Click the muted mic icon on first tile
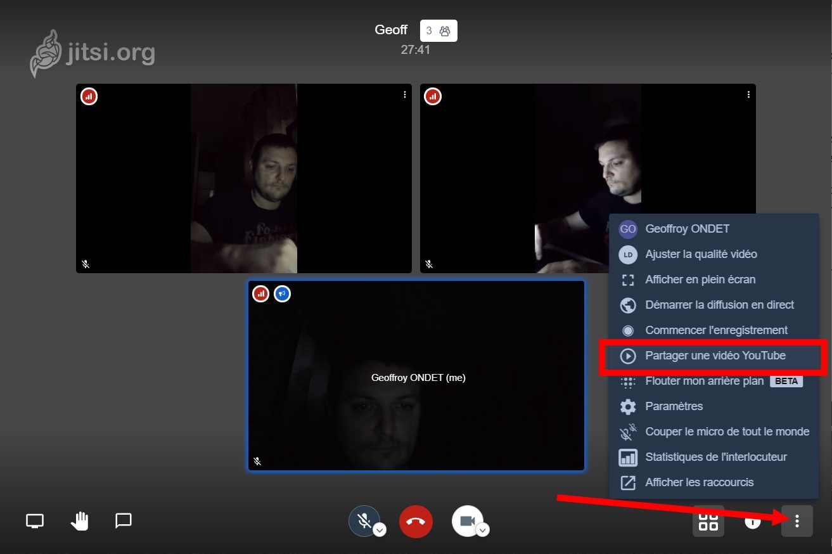Viewport: 832px width, 554px height. click(x=86, y=264)
